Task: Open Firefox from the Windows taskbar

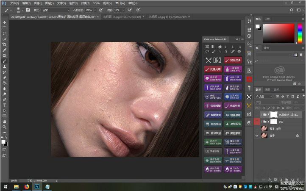Action: [26, 186]
